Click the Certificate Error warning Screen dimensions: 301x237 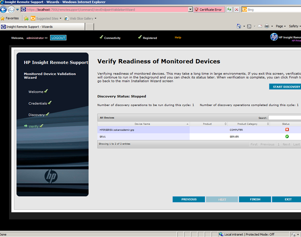pos(209,10)
